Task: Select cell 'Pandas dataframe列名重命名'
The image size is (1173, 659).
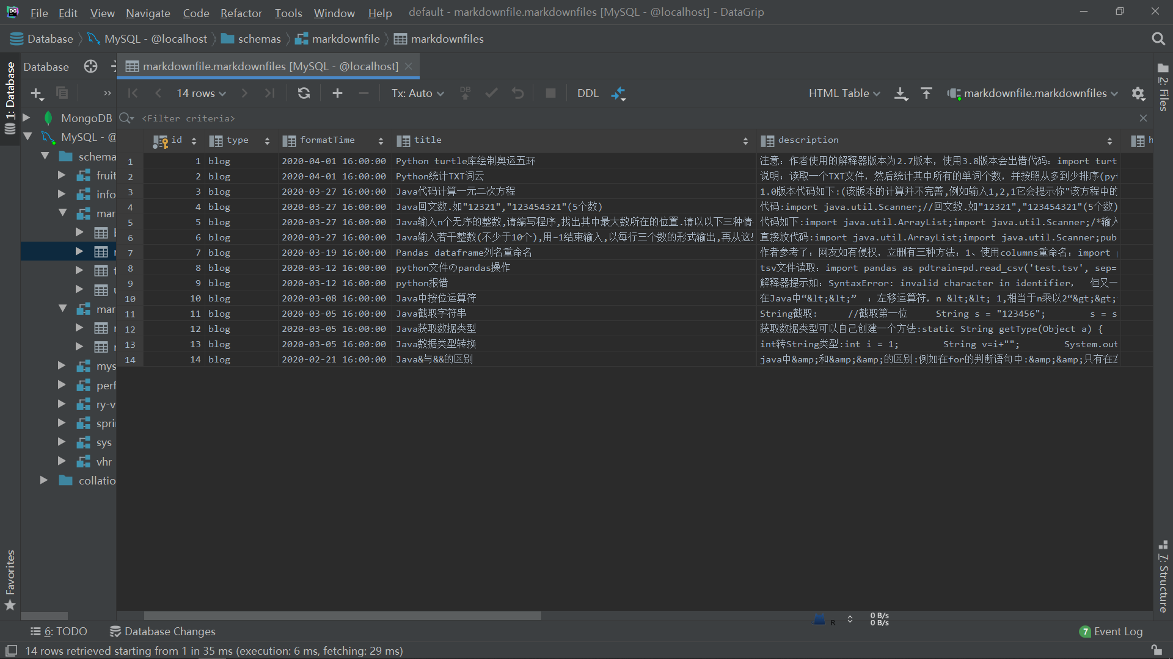Action: (573, 253)
